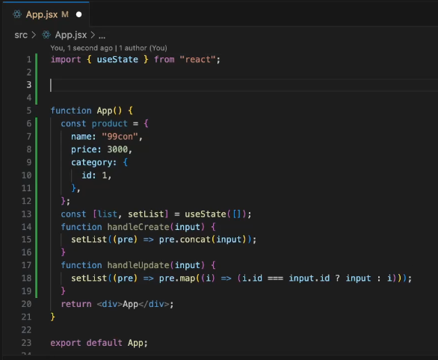Click line number 20 in the gutter
The width and height of the screenshot is (438, 360).
(27, 304)
